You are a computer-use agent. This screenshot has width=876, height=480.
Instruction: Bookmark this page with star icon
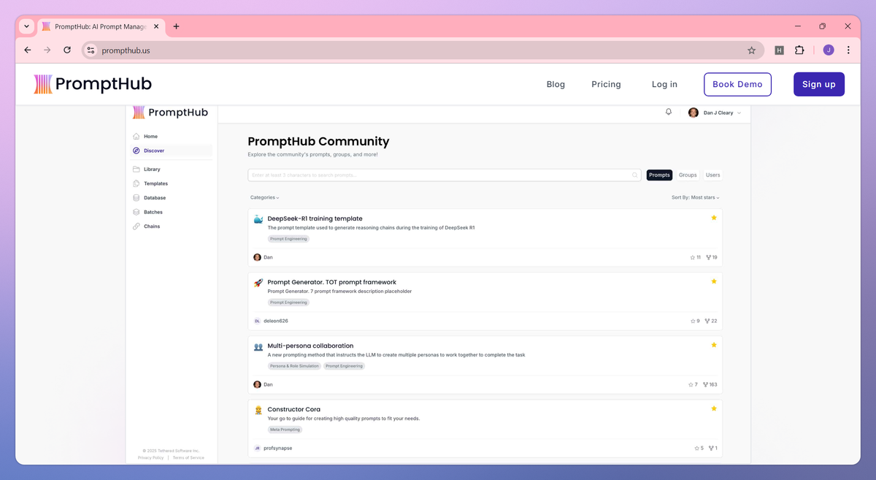(x=751, y=50)
